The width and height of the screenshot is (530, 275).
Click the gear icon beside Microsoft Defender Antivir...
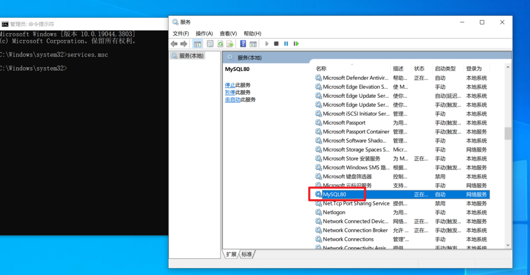click(x=319, y=78)
